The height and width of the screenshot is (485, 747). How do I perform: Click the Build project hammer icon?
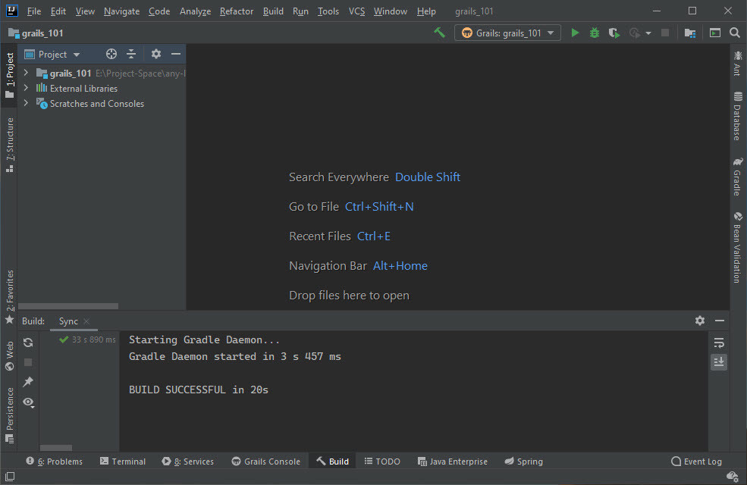click(x=439, y=33)
